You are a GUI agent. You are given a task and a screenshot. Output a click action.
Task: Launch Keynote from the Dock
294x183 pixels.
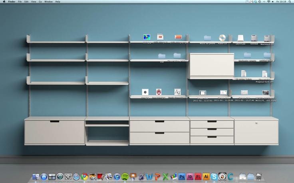133,177
